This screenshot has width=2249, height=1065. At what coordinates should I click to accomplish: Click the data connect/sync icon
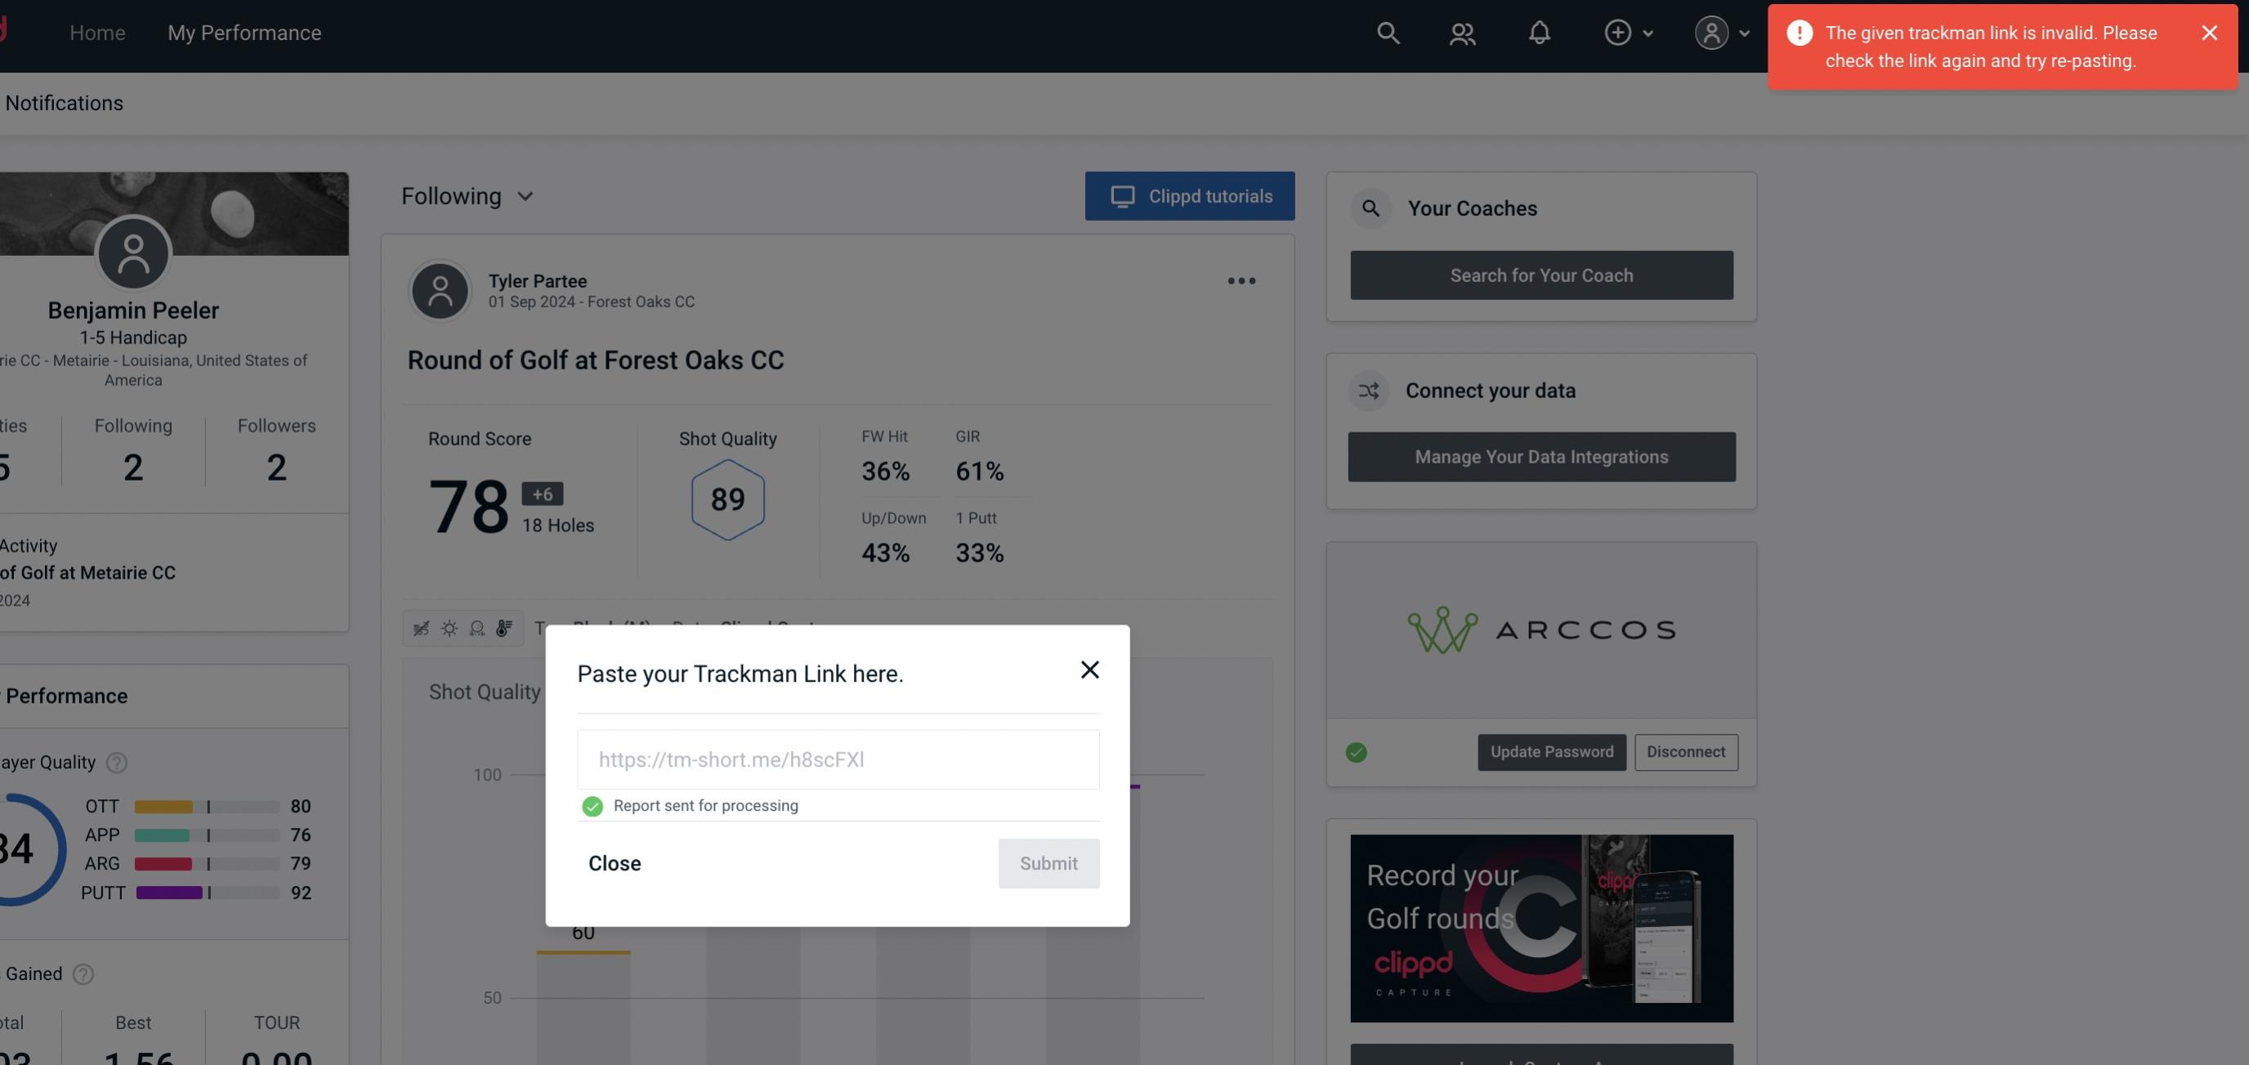coord(1368,391)
